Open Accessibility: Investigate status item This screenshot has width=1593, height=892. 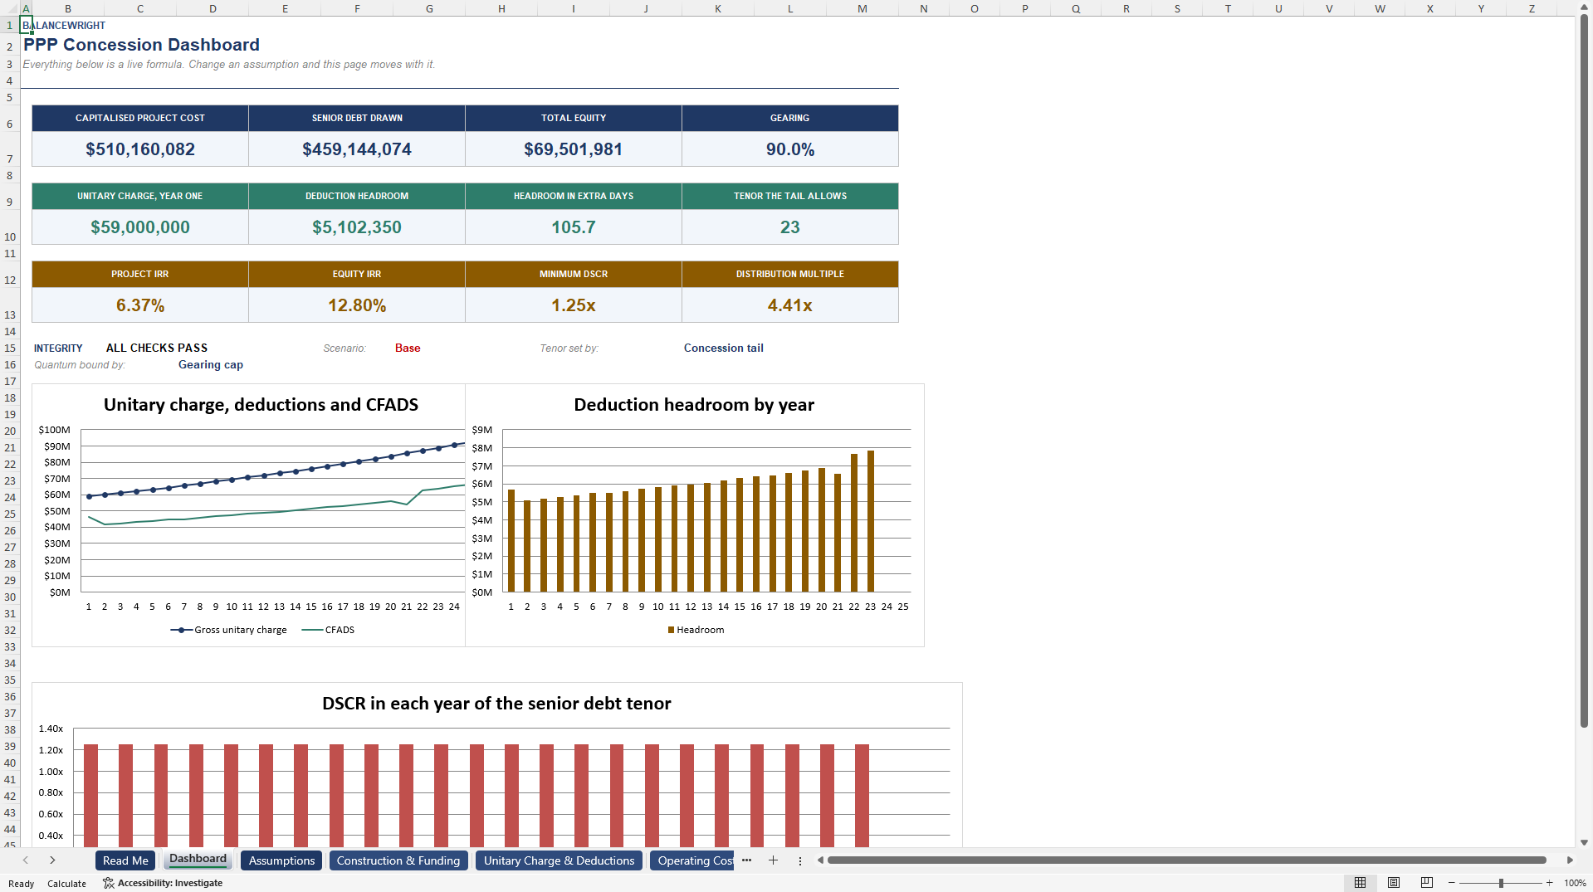coord(163,883)
